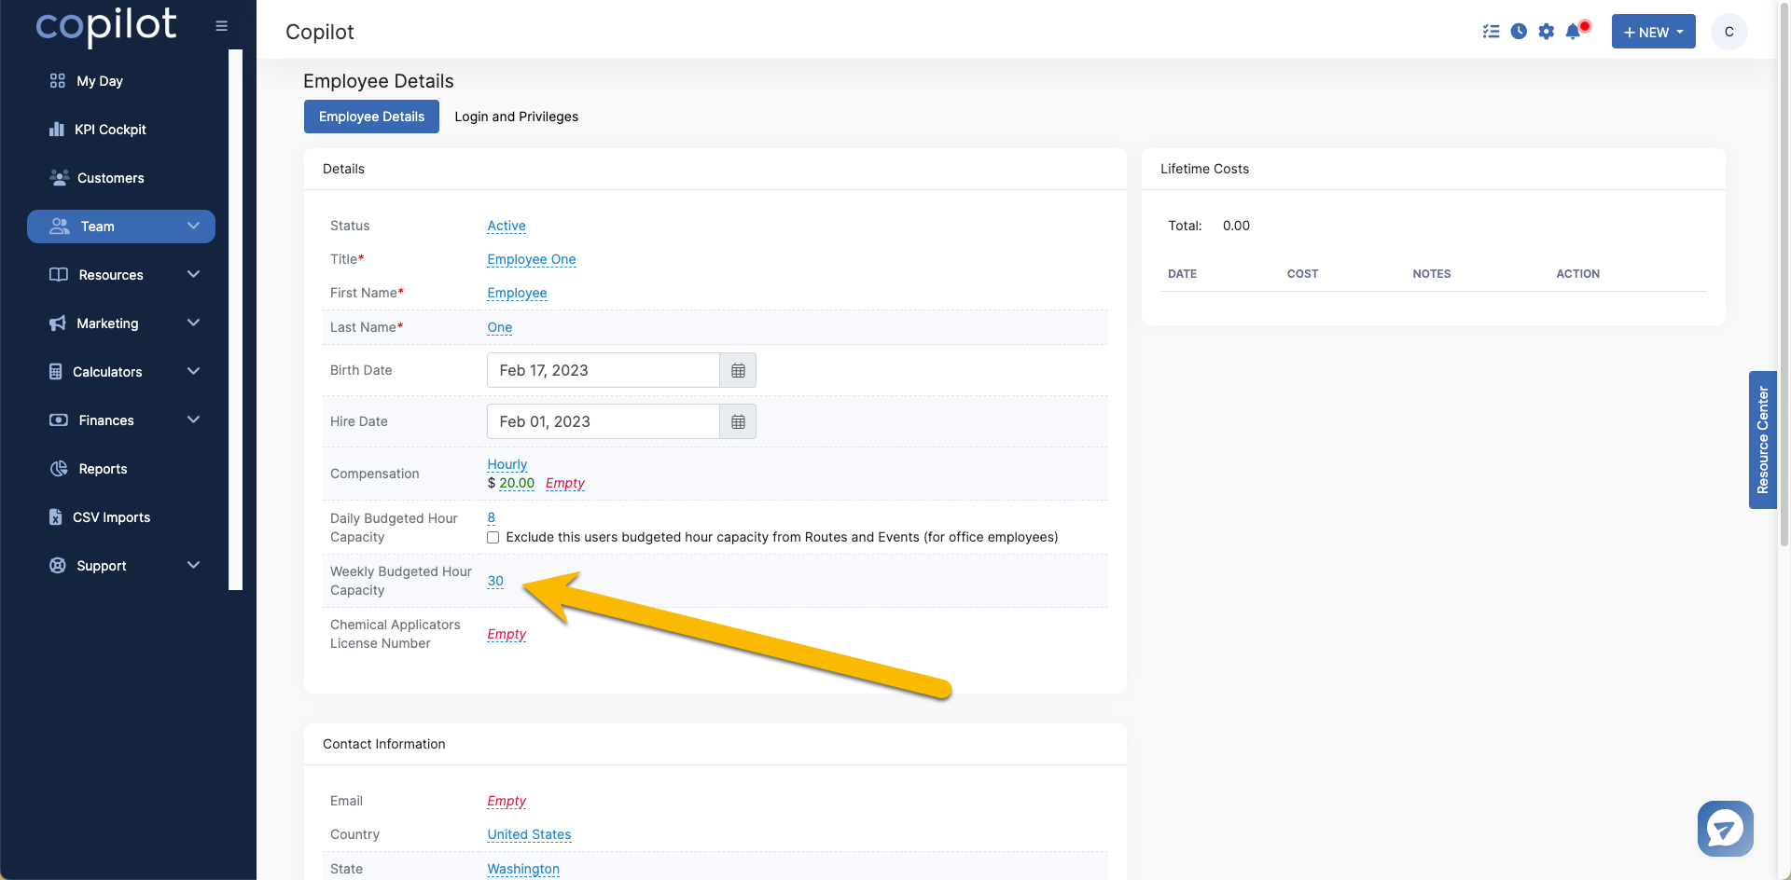
Task: Click the Copilot logo
Action: click(x=105, y=26)
